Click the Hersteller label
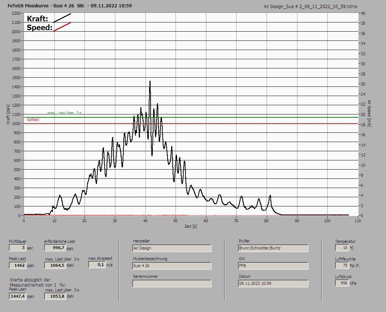 point(141,241)
